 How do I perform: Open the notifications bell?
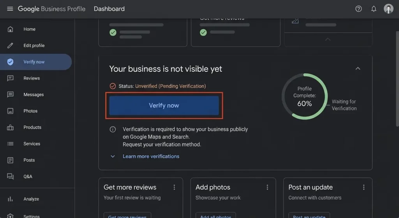(x=374, y=9)
